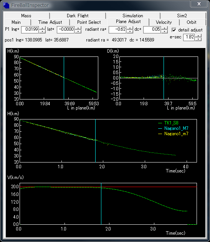Increase radiant ra+ with up arrow

pyautogui.click(x=130, y=28)
